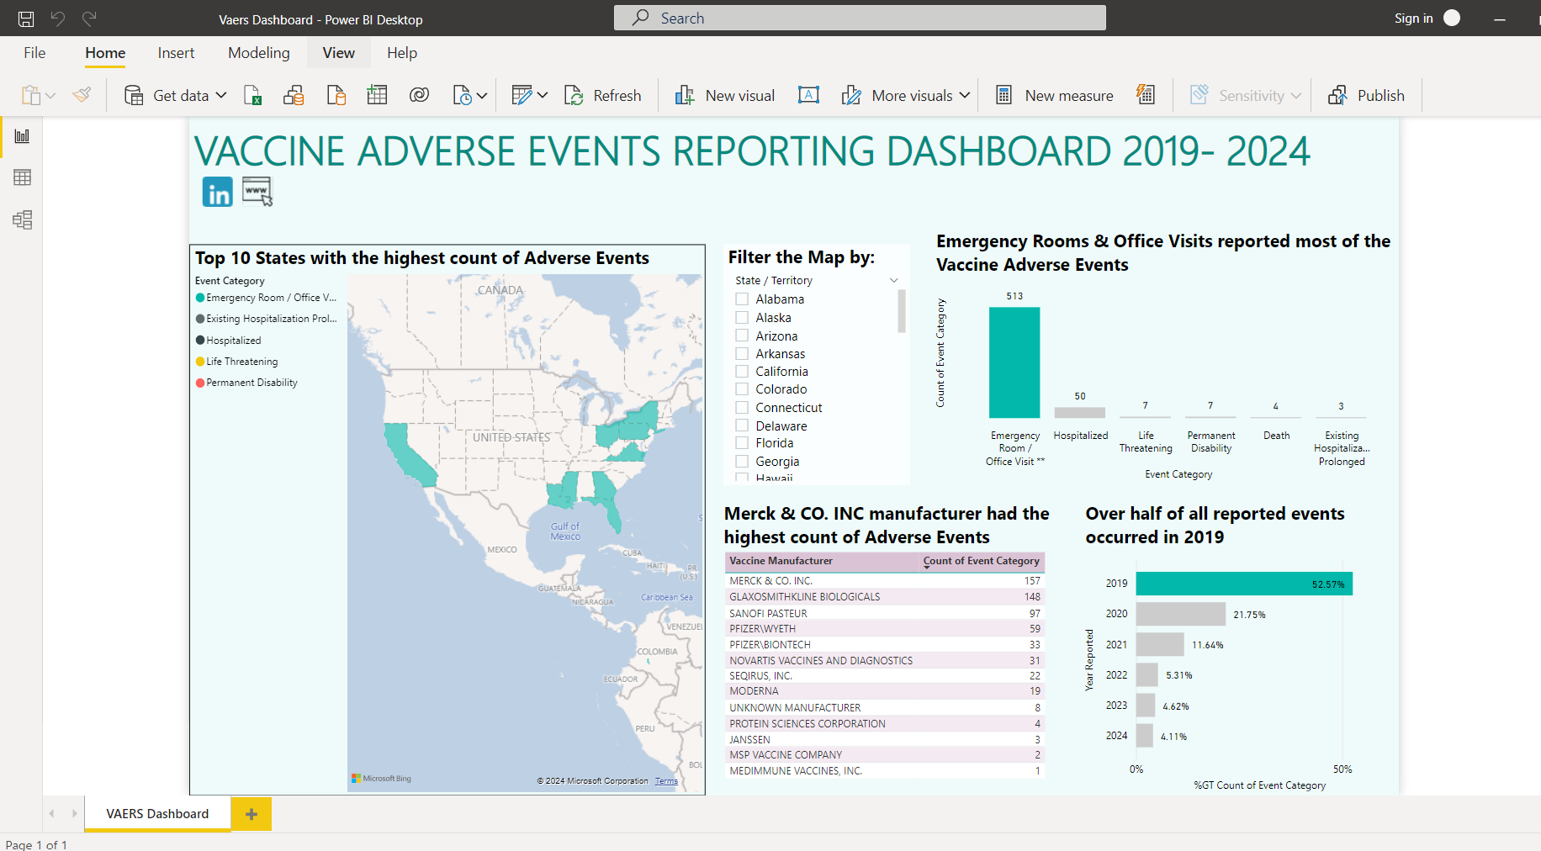Tick the California state checkbox
The height and width of the screenshot is (851, 1541).
pyautogui.click(x=742, y=372)
